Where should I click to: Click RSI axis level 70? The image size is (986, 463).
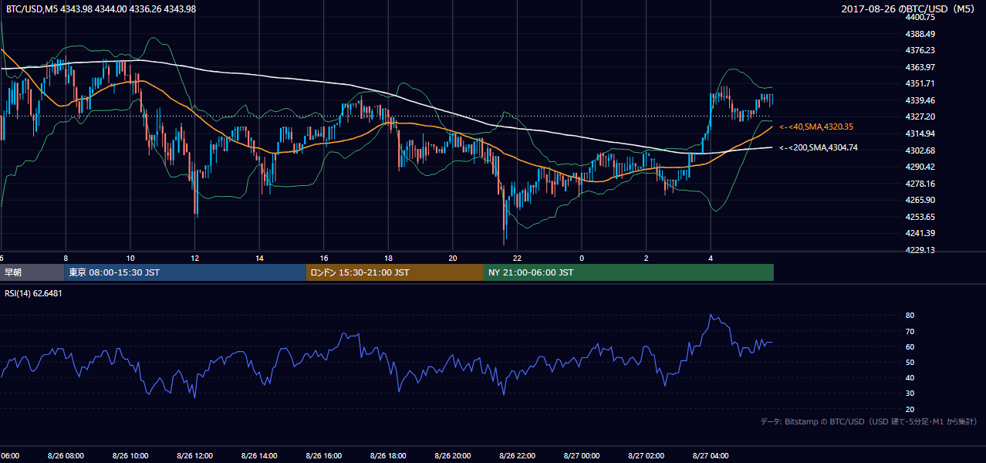click(x=910, y=331)
